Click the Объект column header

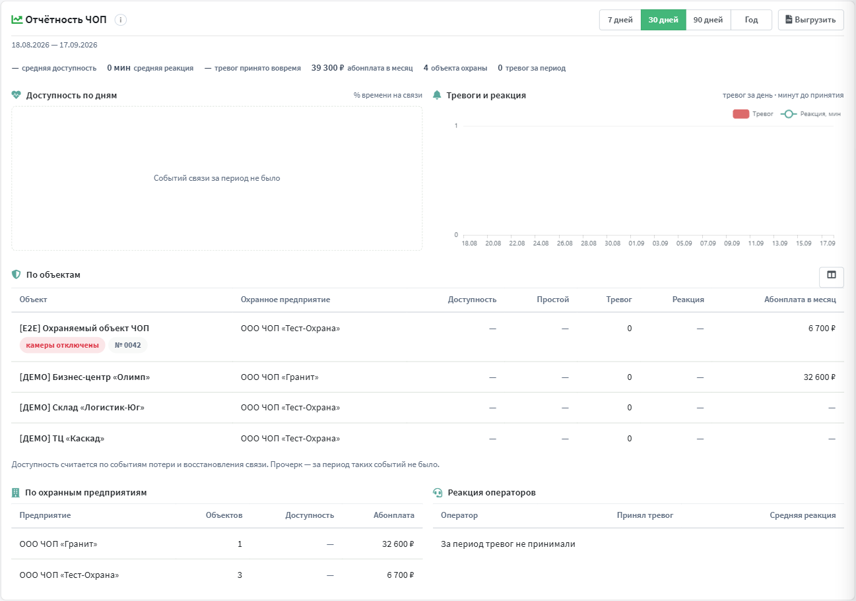click(34, 300)
